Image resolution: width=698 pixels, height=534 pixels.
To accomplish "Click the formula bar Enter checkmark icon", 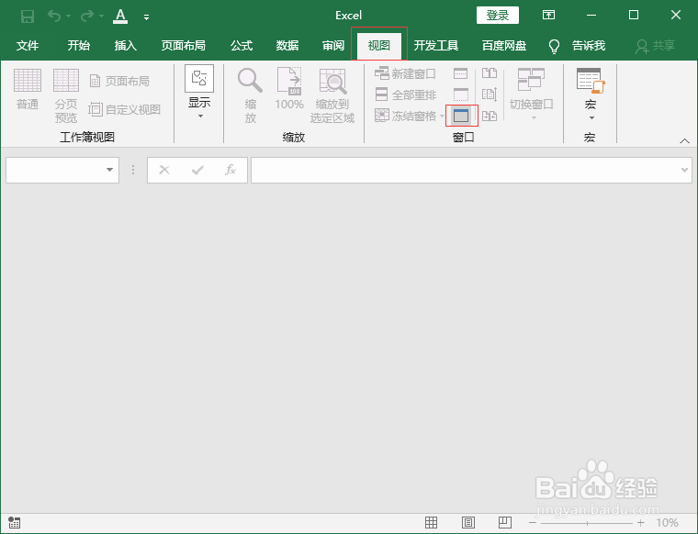I will (x=197, y=170).
